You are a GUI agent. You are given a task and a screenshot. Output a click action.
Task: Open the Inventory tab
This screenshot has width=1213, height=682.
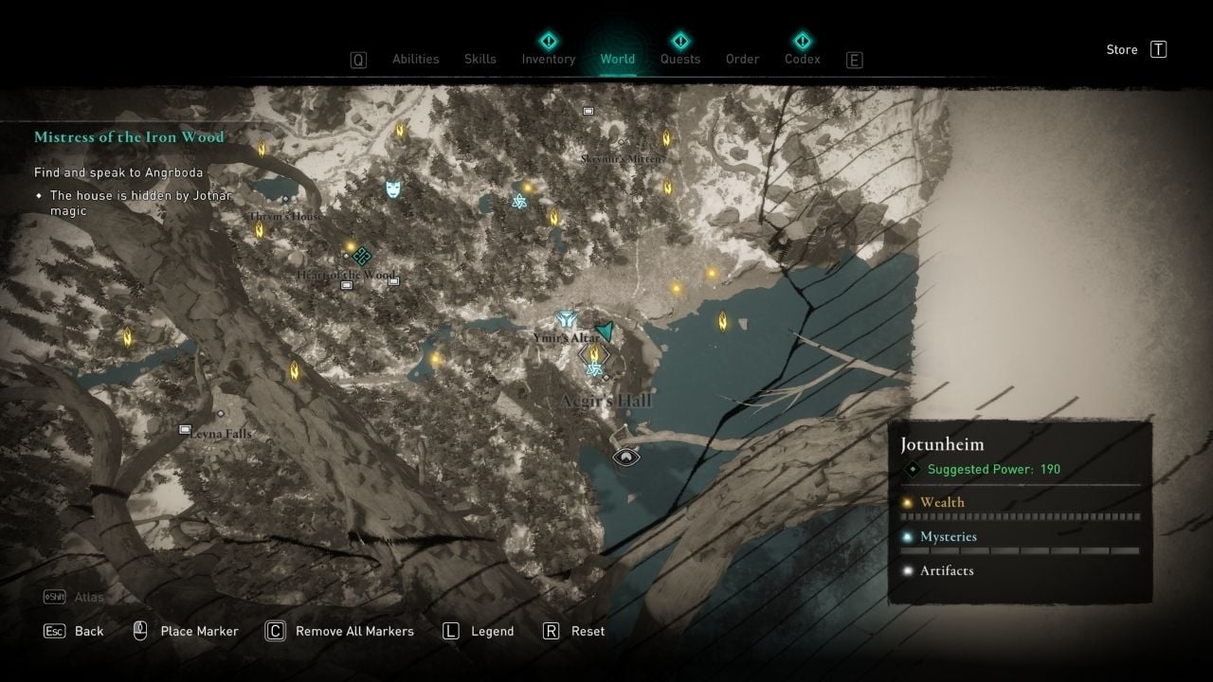pos(548,59)
